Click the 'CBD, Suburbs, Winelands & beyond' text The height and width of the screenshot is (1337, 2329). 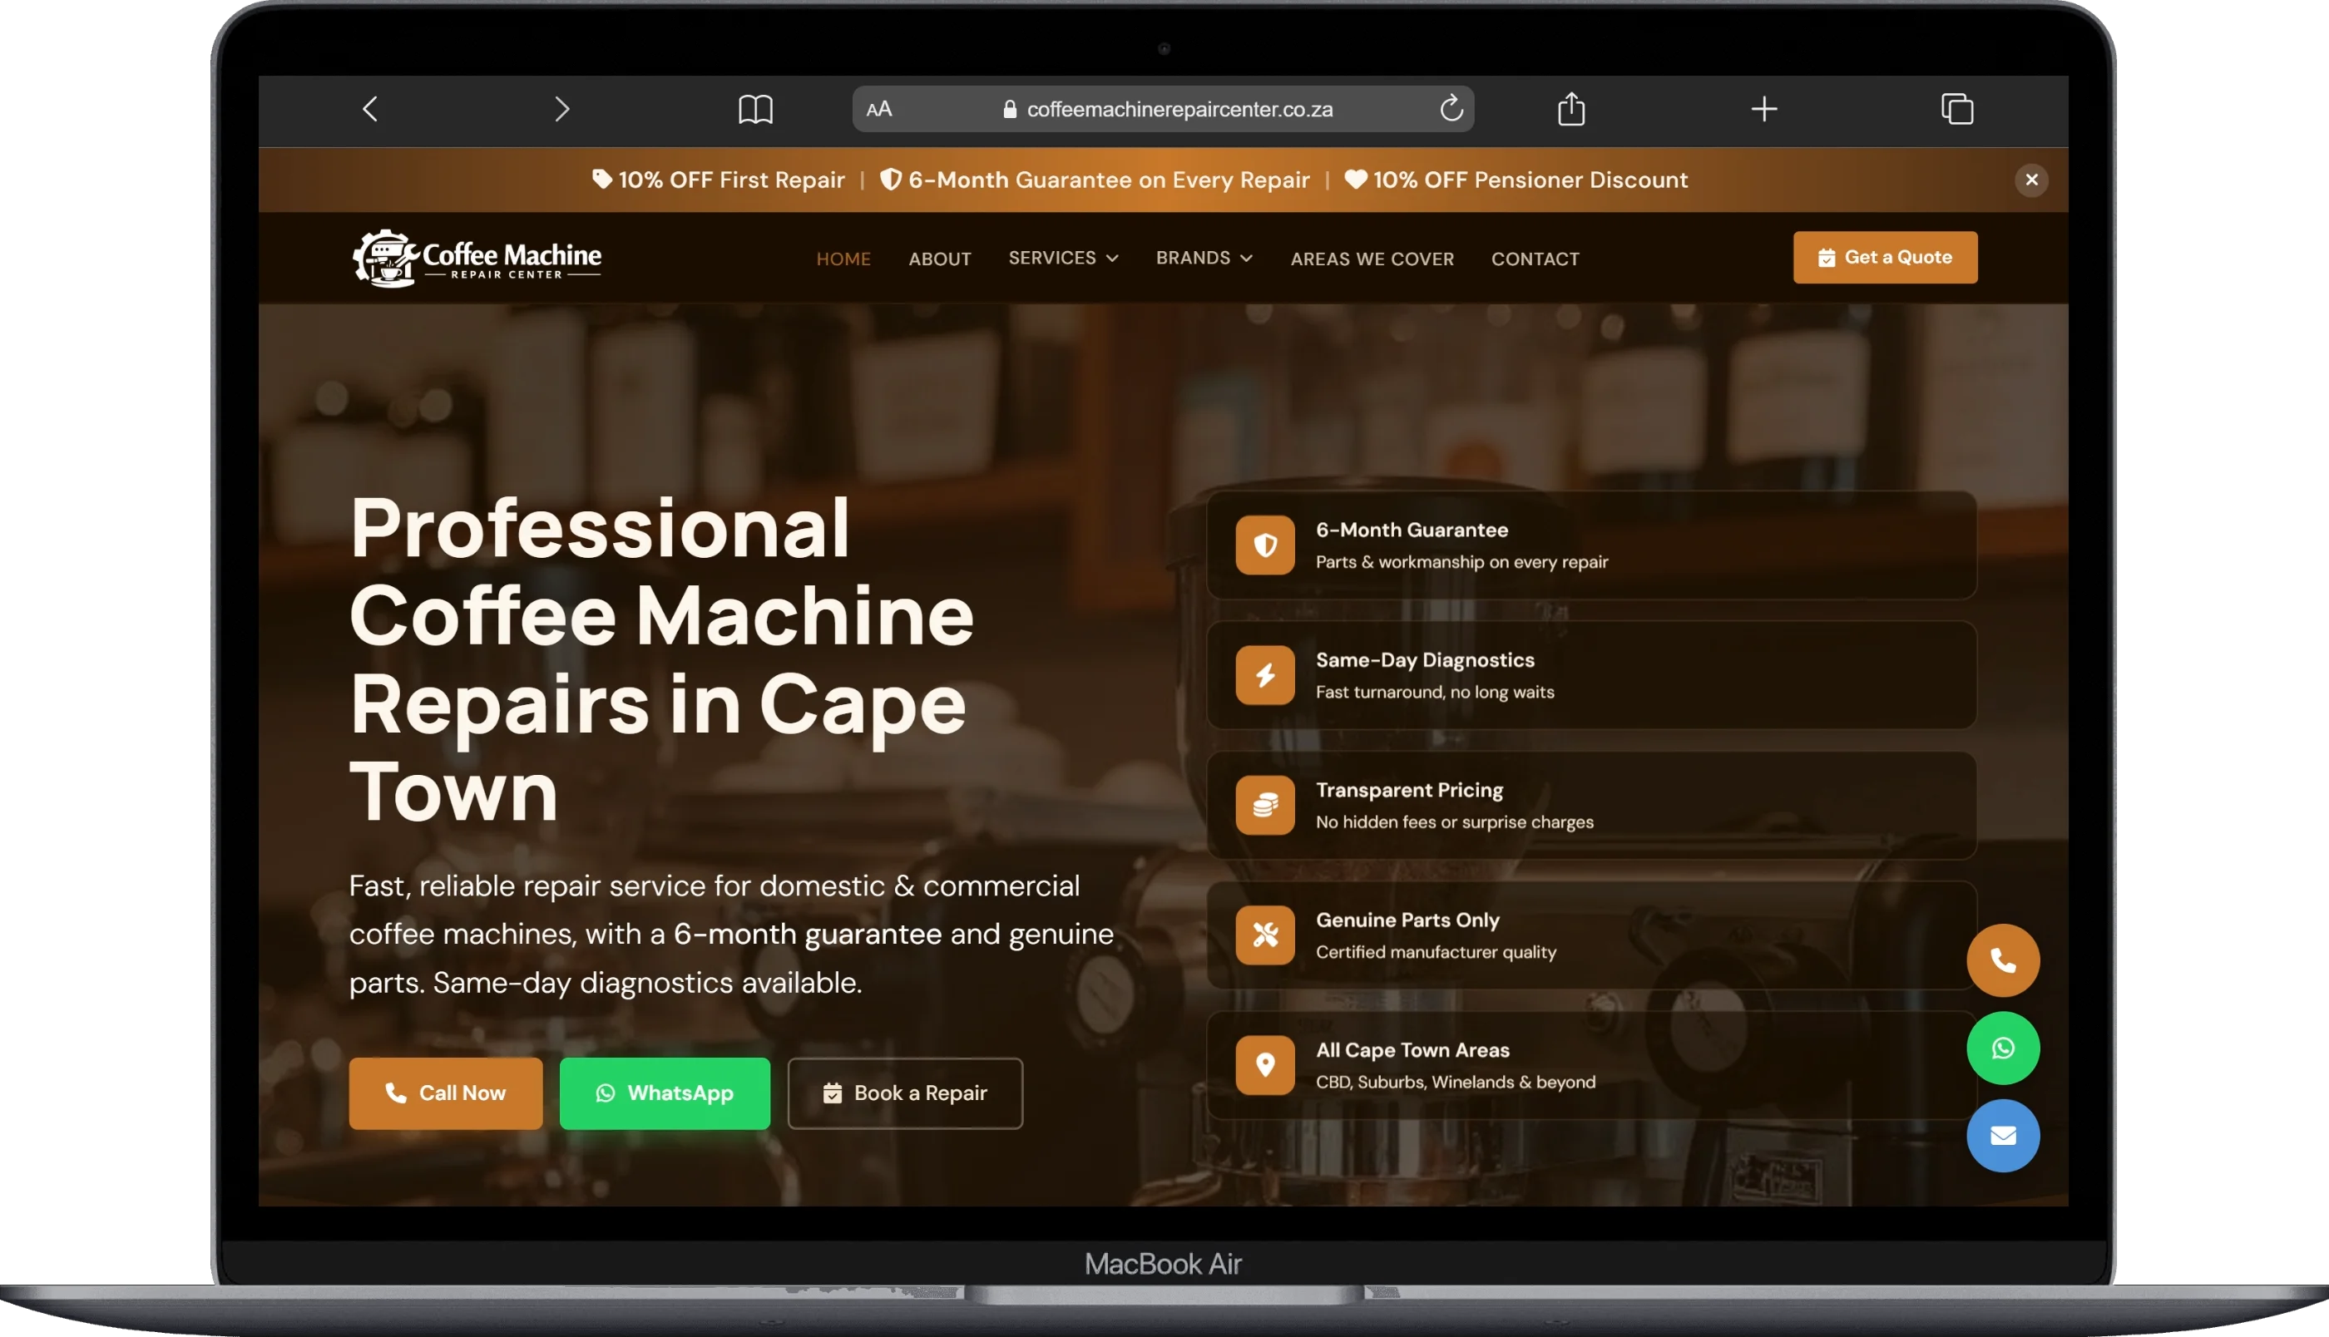1456,1083
